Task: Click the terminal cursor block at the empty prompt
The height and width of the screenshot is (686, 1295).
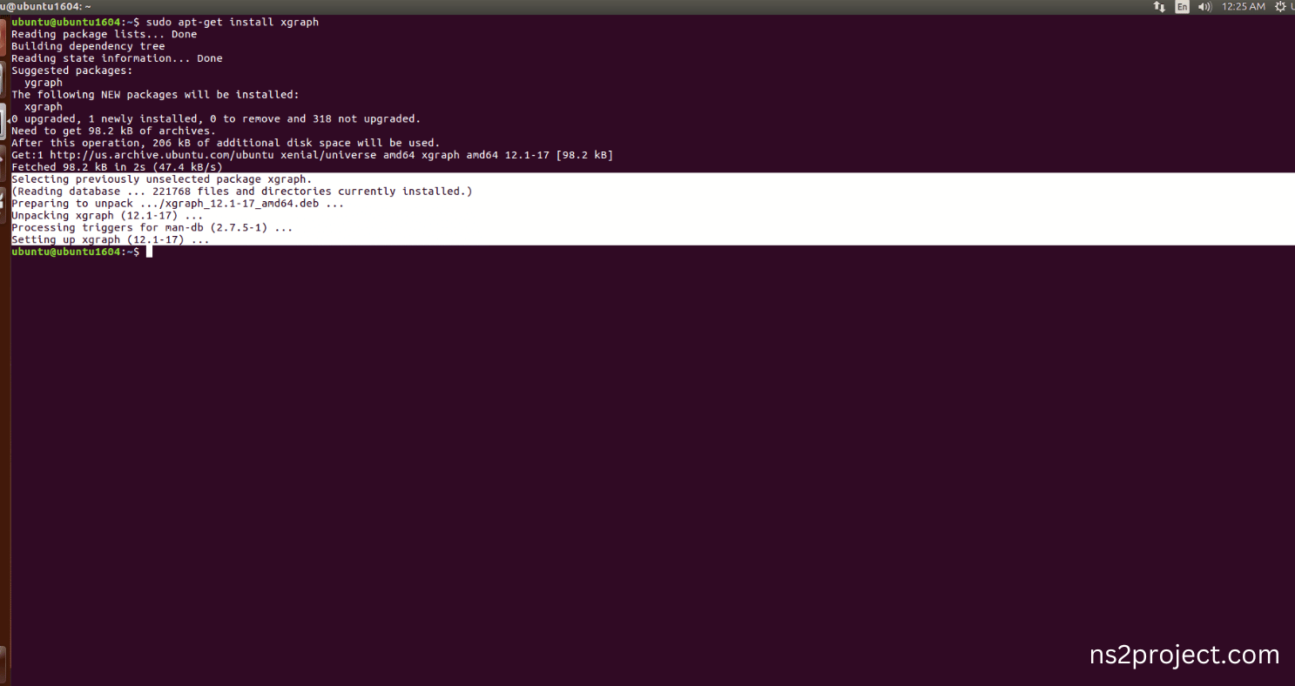Action: [x=149, y=252]
